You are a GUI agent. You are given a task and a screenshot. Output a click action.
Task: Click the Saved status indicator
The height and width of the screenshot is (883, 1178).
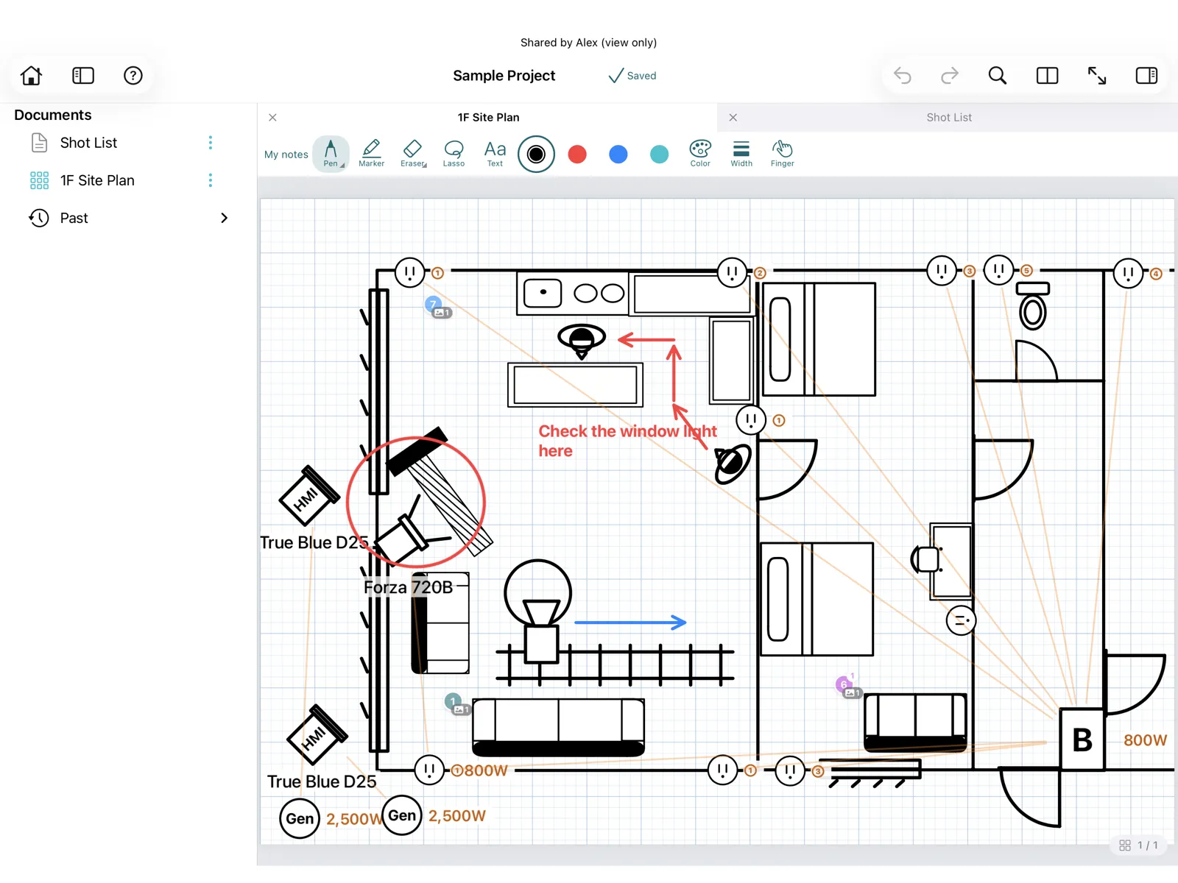[632, 76]
